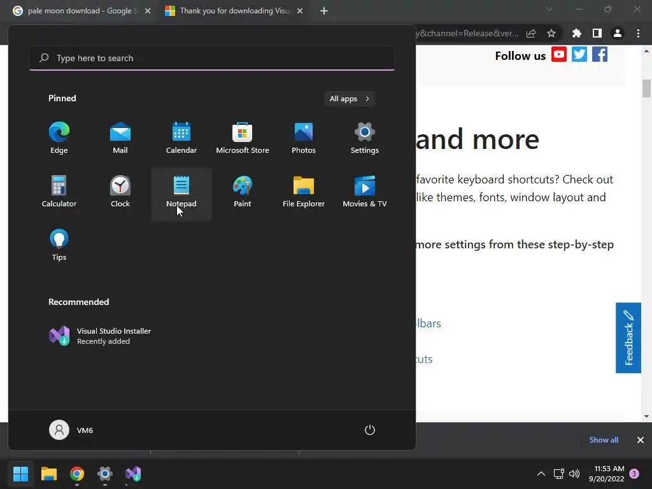Viewport: 652px width, 489px height.
Task: Open Microsoft Store from Start menu
Action: (x=243, y=138)
